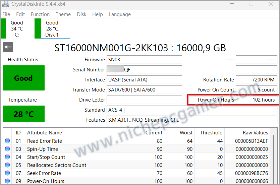
Task: Click status circle icon for Power-On Hours row
Action: pos(7,181)
